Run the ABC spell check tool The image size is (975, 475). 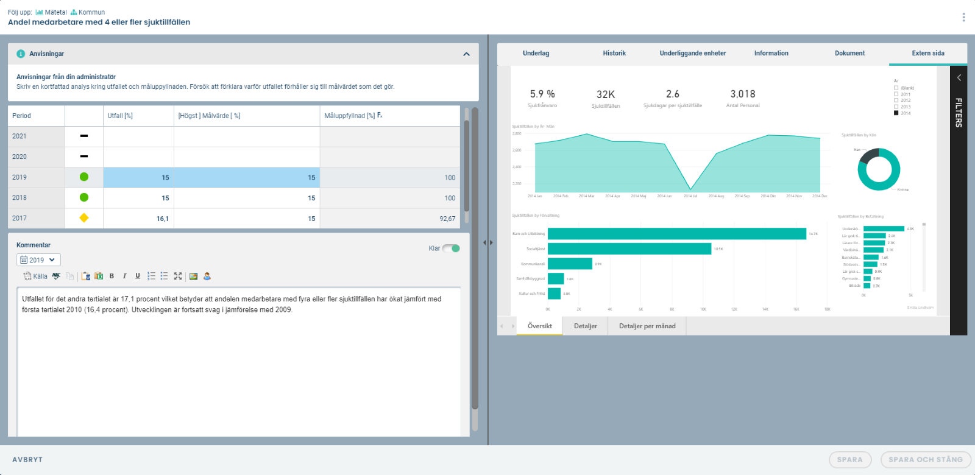click(57, 276)
